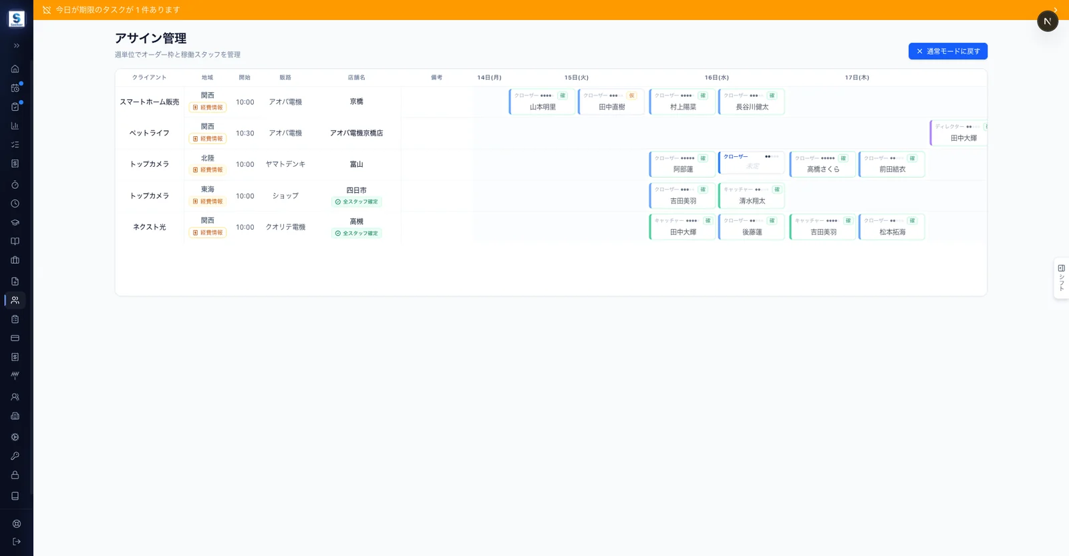Open the building icon in the sidebar
1069x556 pixels.
coord(15,416)
